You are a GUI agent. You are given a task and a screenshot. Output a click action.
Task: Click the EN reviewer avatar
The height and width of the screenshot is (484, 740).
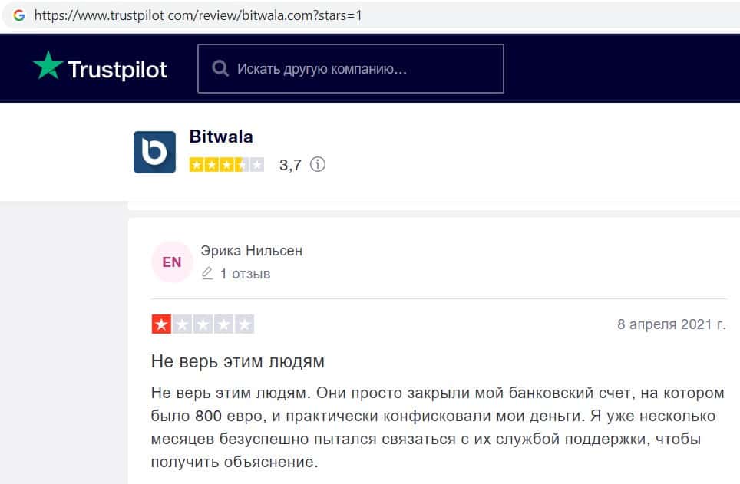172,262
